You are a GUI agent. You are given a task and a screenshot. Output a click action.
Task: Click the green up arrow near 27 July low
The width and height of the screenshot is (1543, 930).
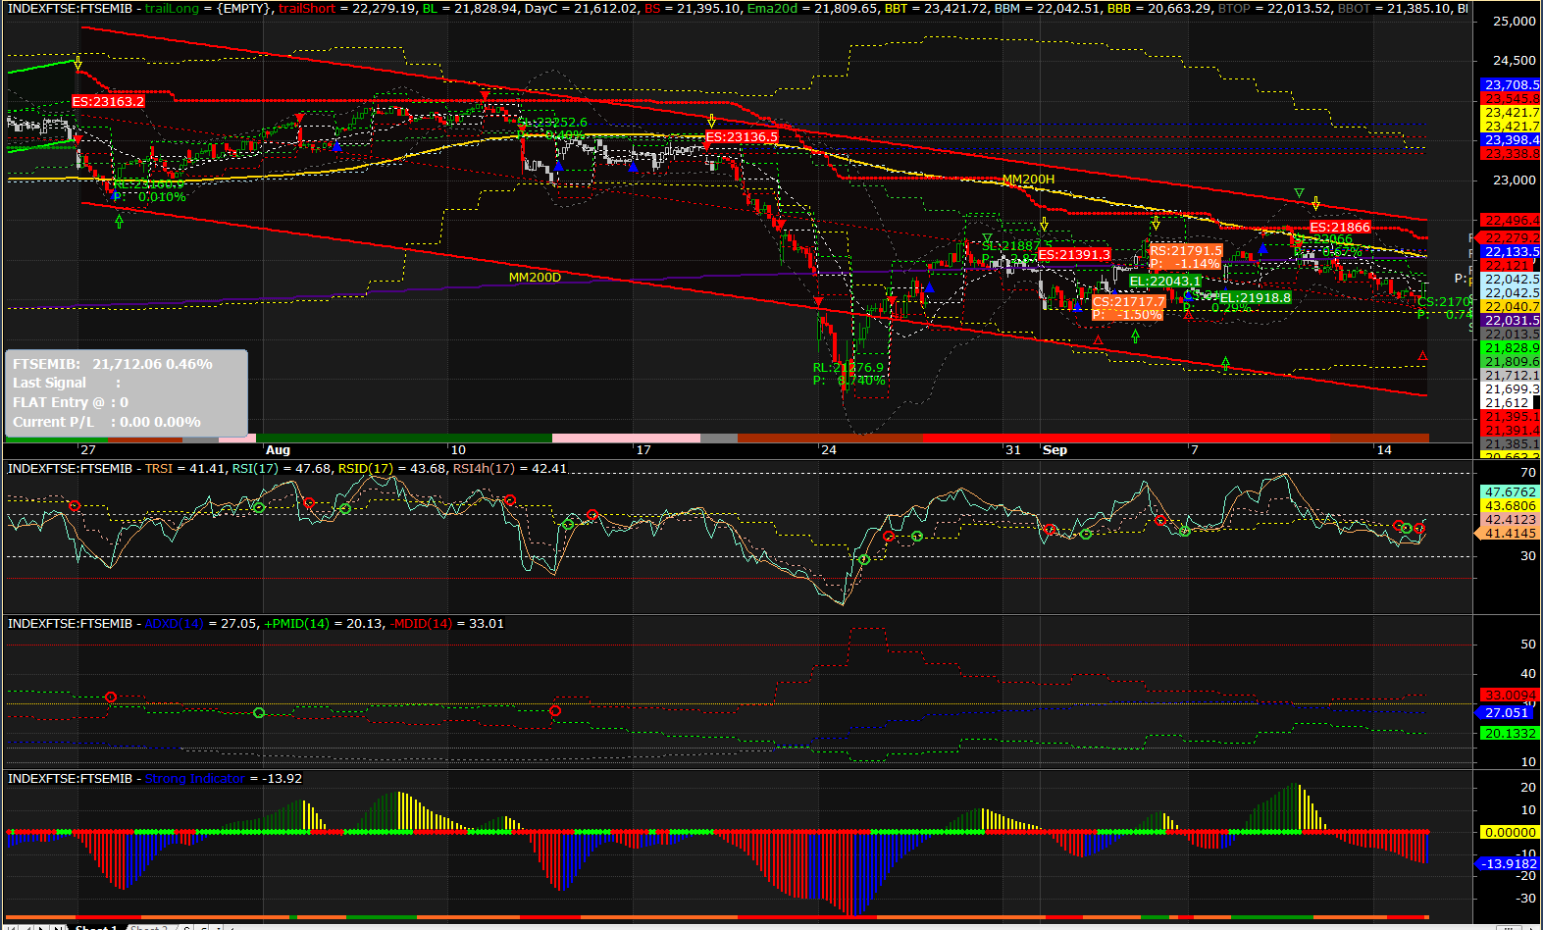pyautogui.click(x=120, y=222)
